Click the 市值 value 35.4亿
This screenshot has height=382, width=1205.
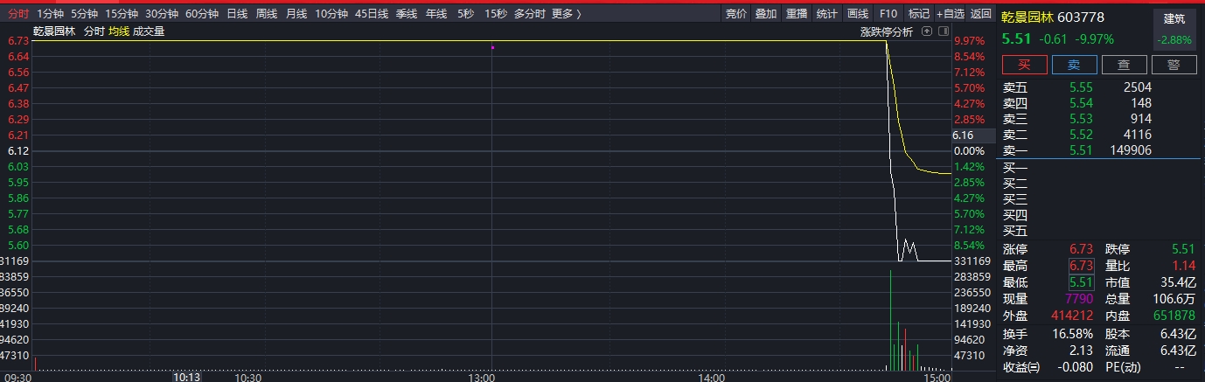tap(1178, 282)
